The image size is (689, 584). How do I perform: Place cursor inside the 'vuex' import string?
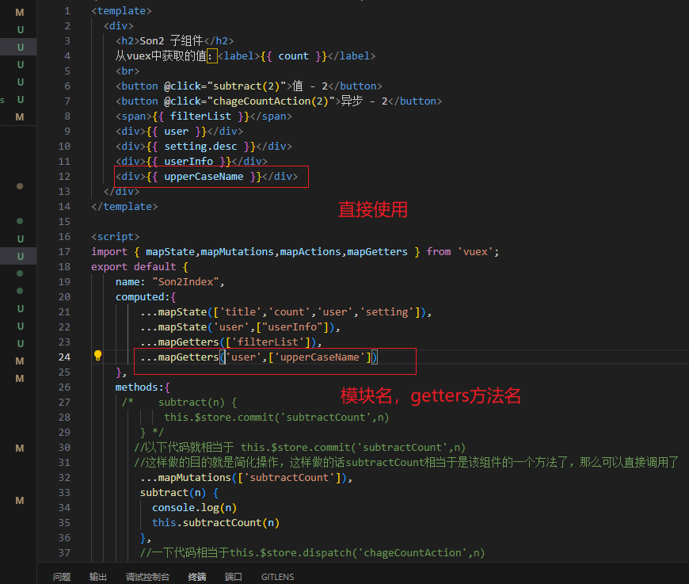click(475, 251)
